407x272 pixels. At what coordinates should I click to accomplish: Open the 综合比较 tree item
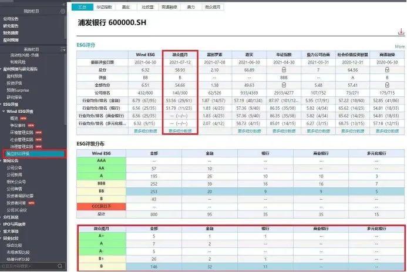pos(14,245)
